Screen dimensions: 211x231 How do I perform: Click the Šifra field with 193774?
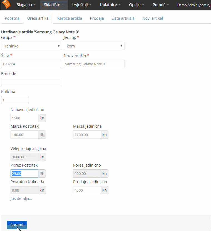coord(31,64)
